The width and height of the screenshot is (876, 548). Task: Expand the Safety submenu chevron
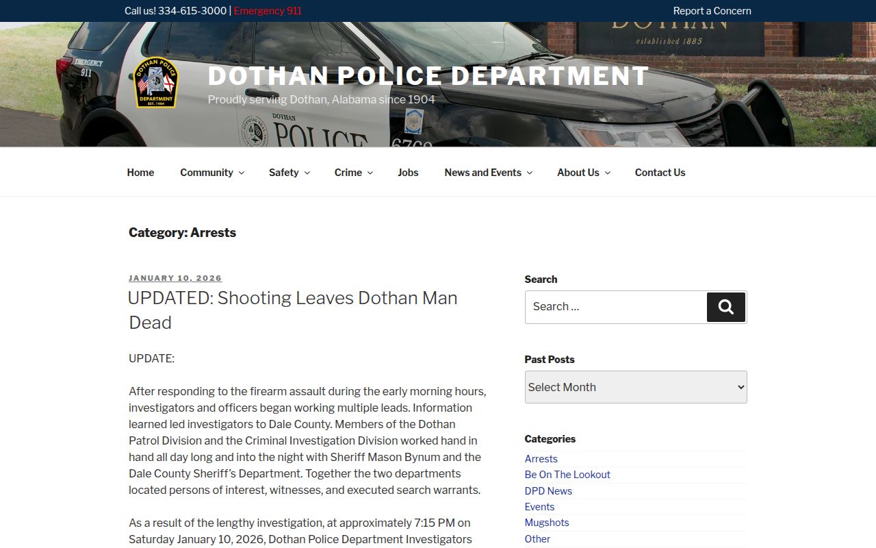click(307, 173)
